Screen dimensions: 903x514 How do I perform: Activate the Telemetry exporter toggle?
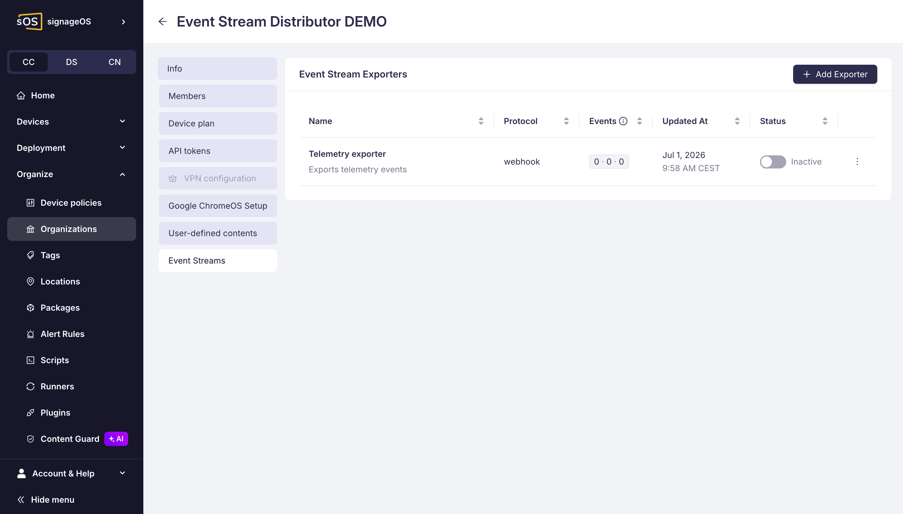point(773,162)
